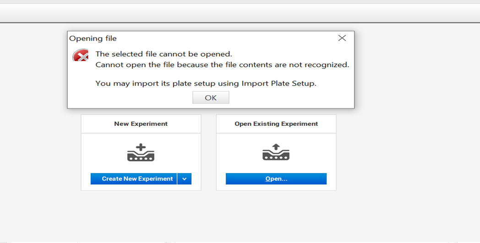Click the Open... button
This screenshot has width=480, height=243.
pos(276,179)
